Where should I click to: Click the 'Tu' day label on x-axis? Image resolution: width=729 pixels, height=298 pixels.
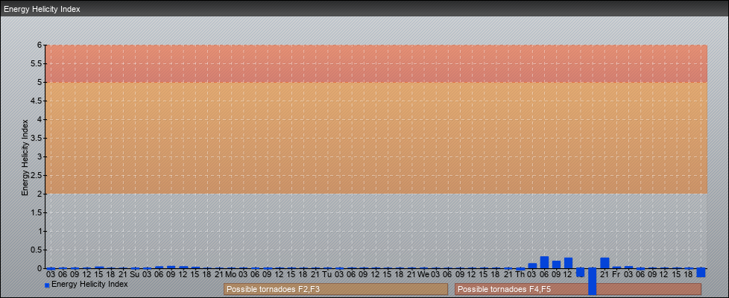point(326,275)
